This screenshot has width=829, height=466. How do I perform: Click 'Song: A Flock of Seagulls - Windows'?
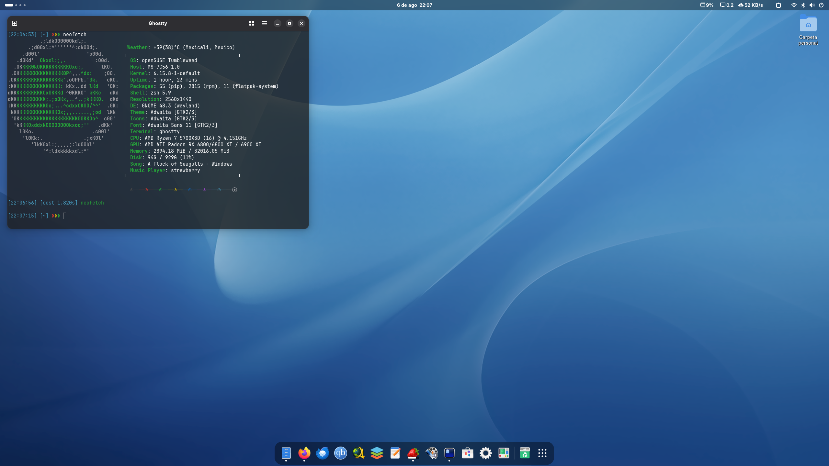click(x=181, y=164)
